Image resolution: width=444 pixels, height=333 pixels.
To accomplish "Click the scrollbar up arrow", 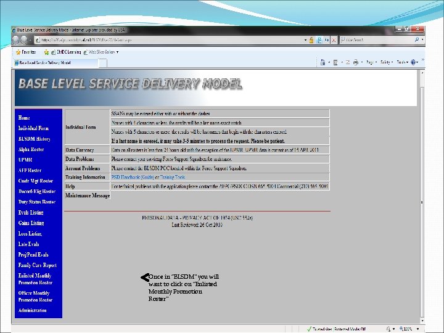I will tap(422, 73).
